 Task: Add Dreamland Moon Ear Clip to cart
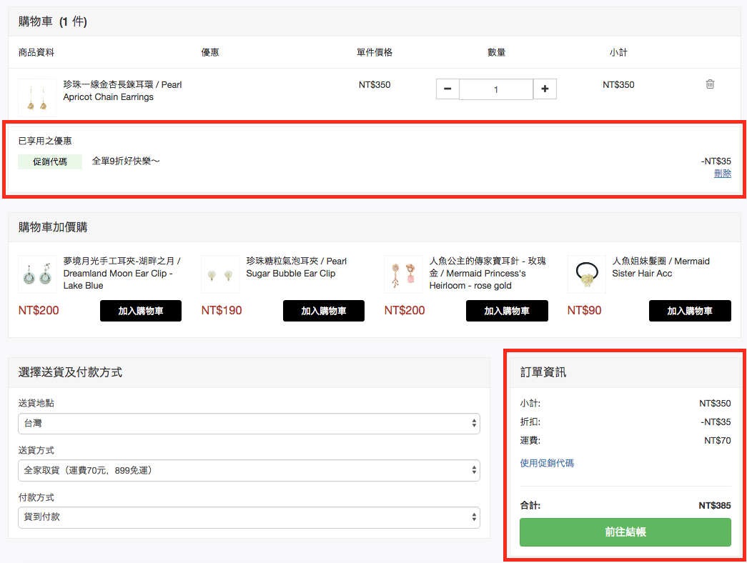click(141, 311)
